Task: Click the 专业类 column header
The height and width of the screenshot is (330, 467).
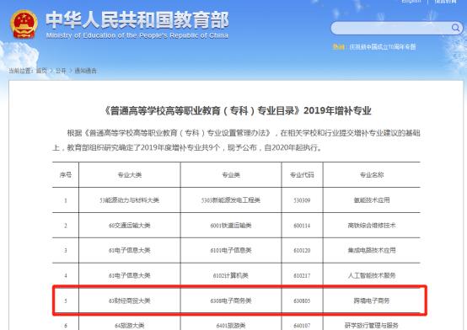Action: point(231,175)
